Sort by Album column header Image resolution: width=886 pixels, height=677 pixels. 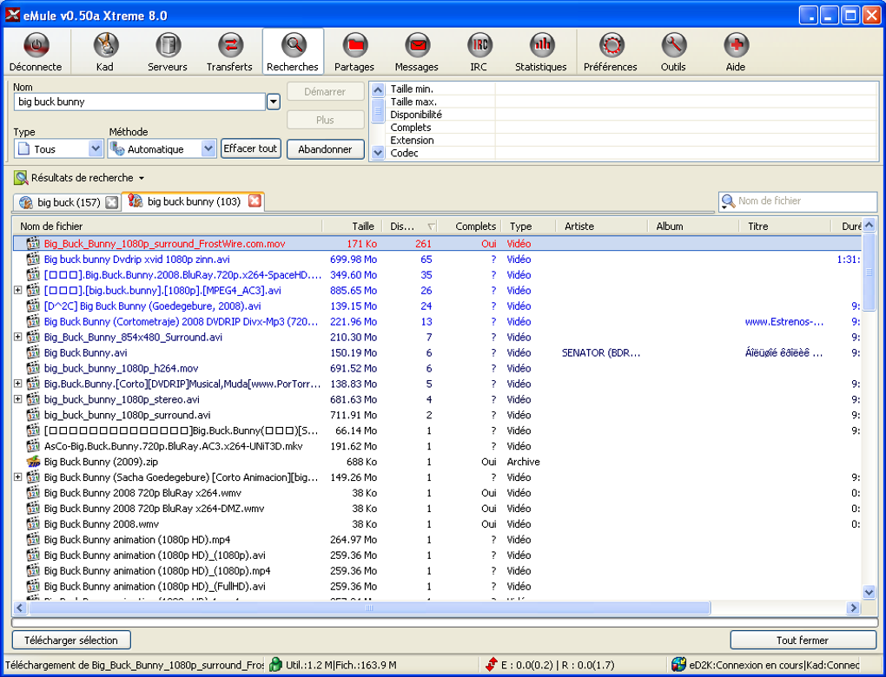pos(693,227)
